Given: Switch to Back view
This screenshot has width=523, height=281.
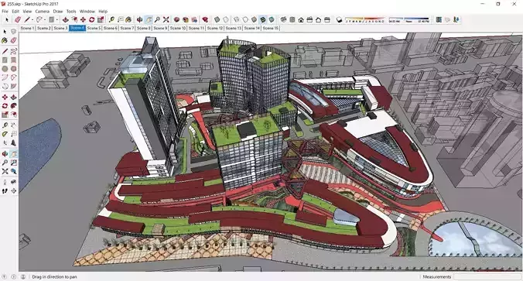Looking at the screenshot, I should [x=318, y=19].
